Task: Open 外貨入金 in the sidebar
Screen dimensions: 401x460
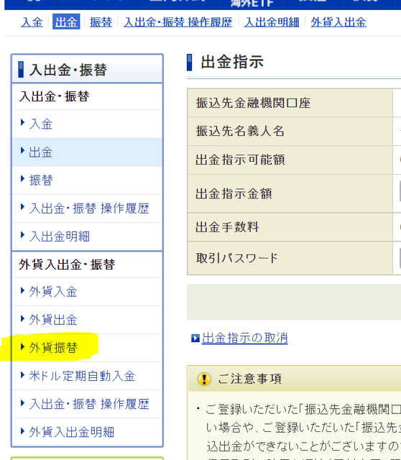Action: click(x=53, y=292)
